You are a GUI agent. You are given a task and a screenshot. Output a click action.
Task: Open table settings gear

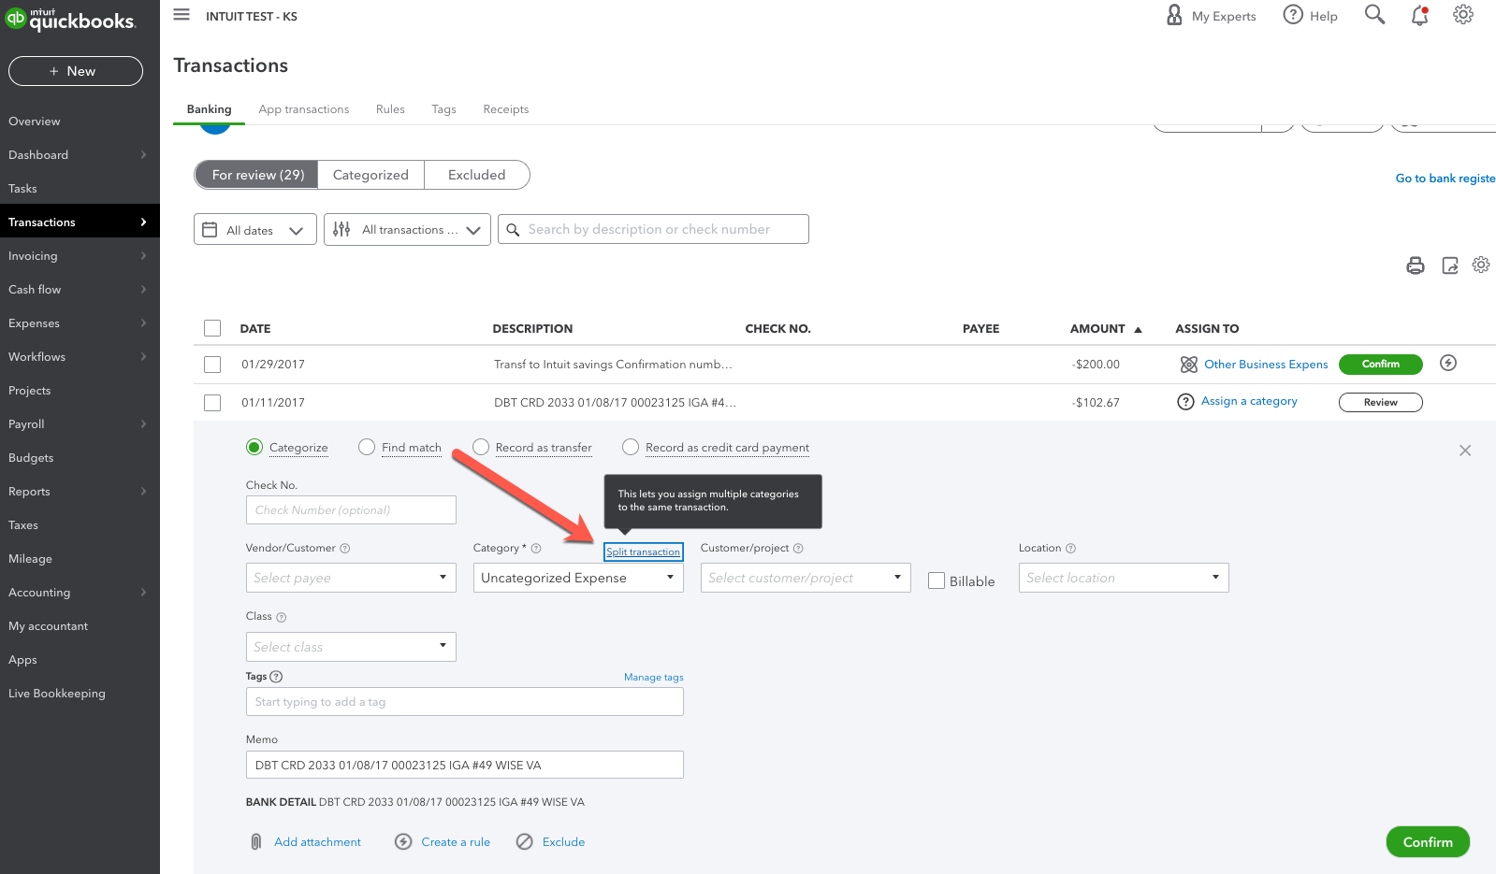point(1481,265)
